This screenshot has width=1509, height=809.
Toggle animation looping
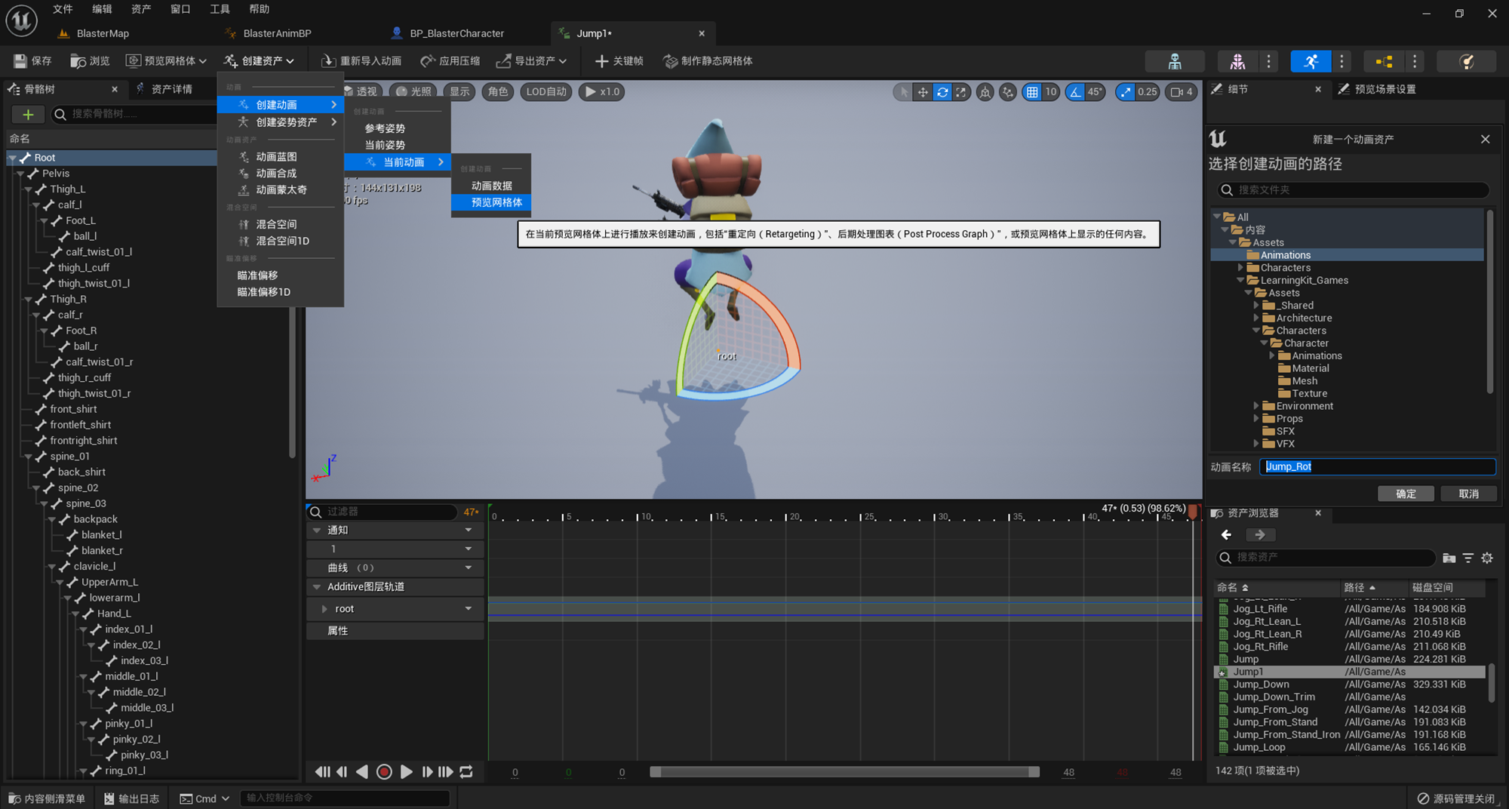[x=466, y=772]
